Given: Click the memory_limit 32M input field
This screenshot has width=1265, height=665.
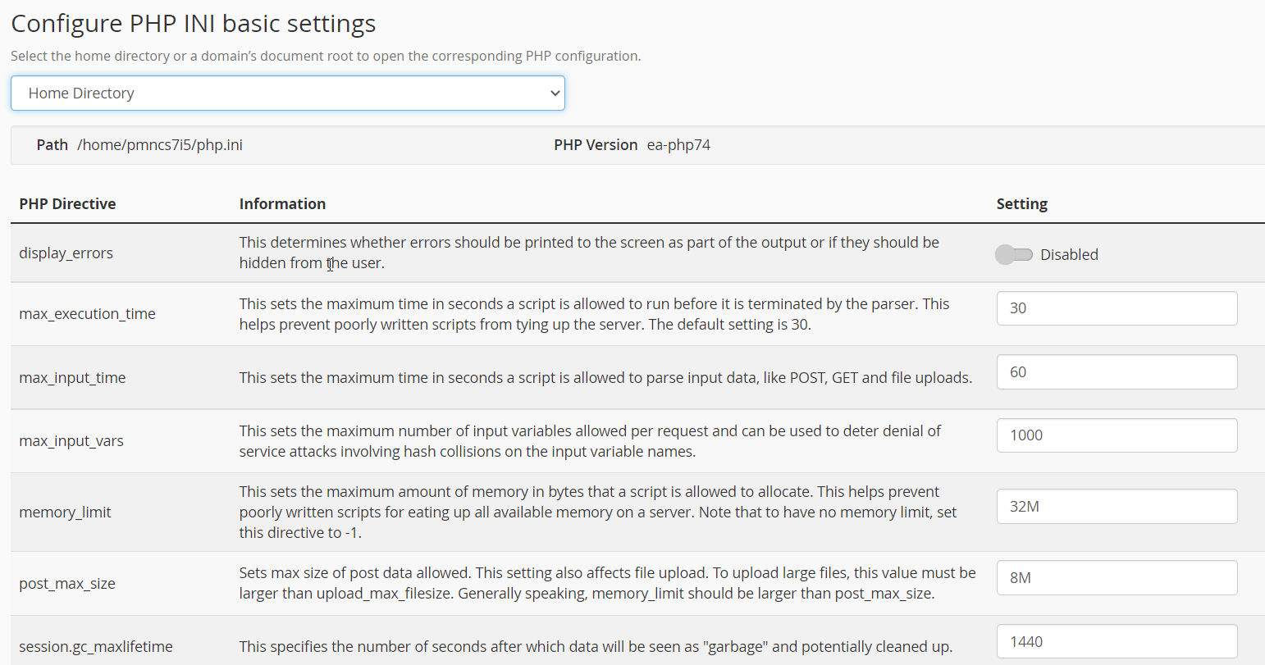Looking at the screenshot, I should (1117, 507).
